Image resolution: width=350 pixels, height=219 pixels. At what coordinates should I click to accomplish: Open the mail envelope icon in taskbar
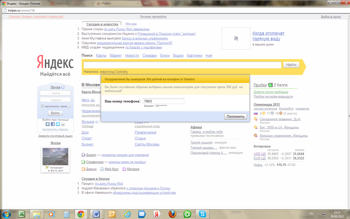pos(142,214)
